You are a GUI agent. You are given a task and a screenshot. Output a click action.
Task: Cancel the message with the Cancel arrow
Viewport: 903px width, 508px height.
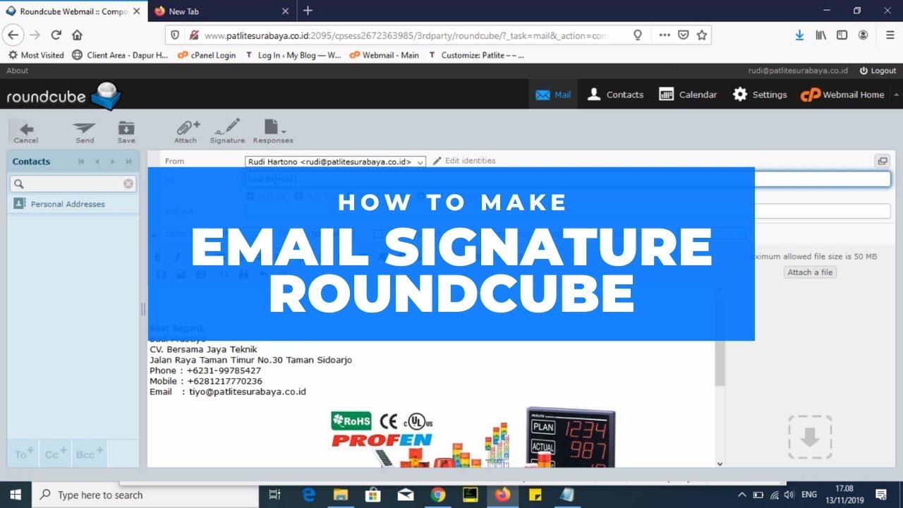(26, 131)
